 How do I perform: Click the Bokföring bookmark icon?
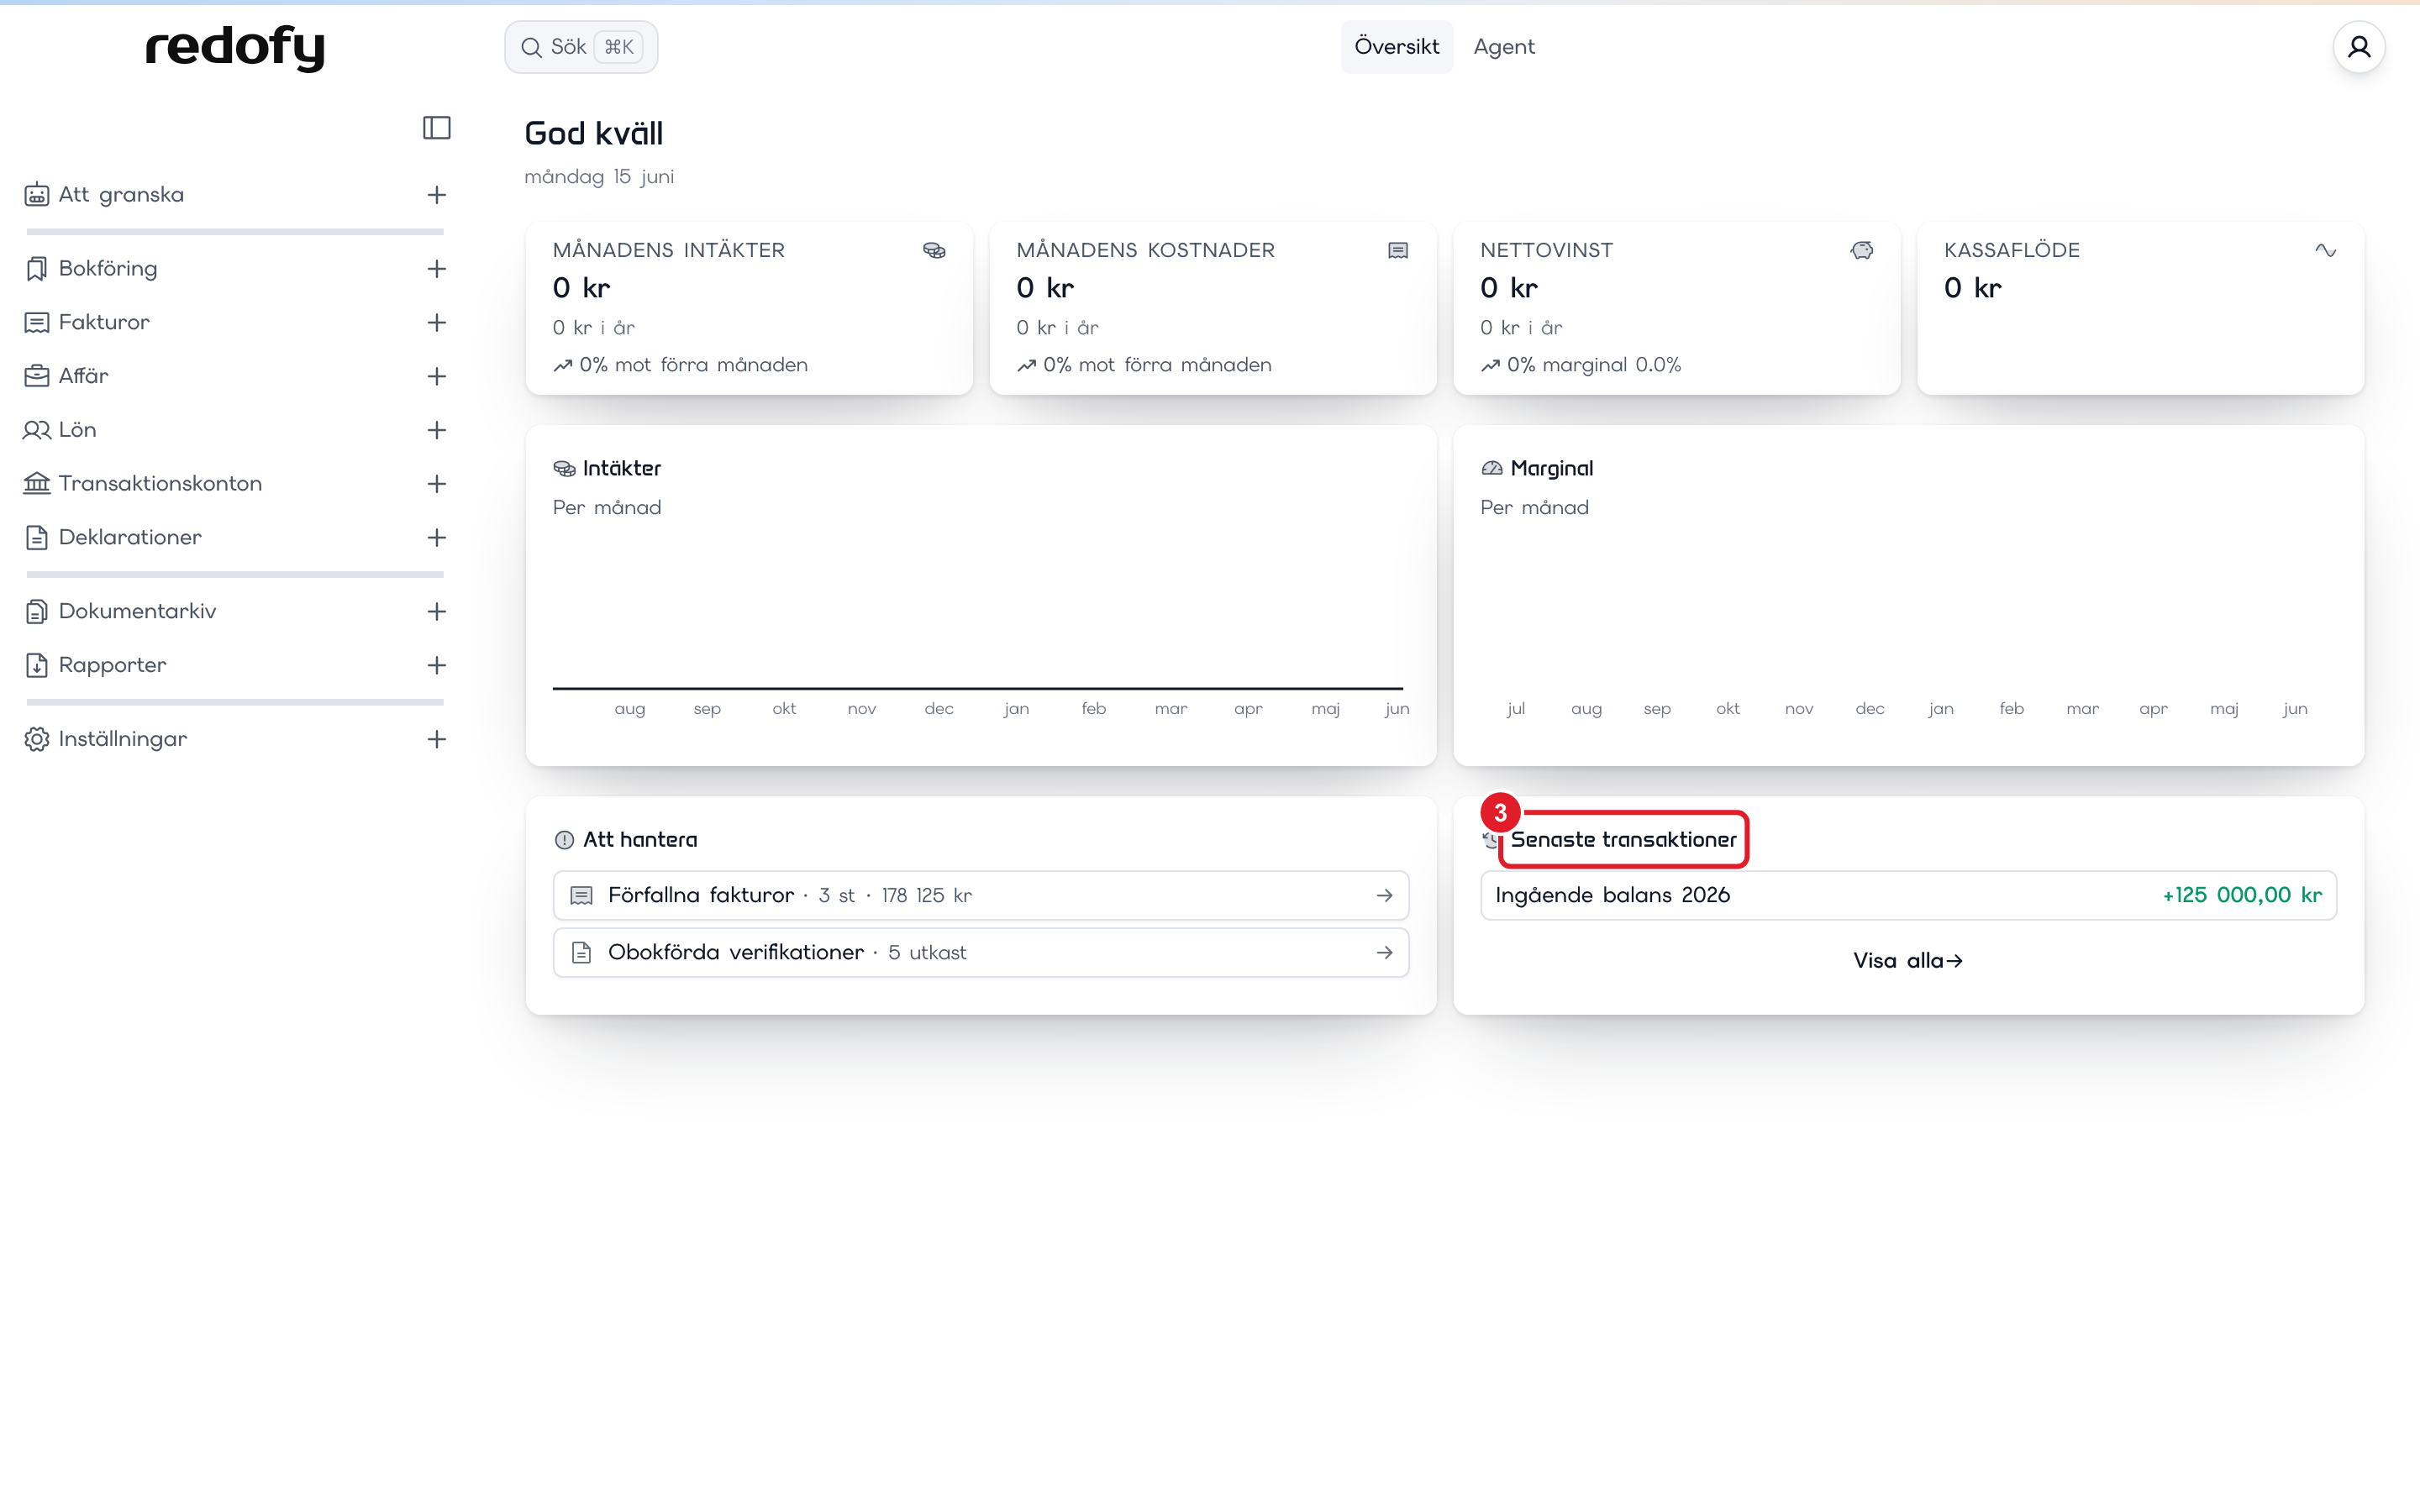37,269
